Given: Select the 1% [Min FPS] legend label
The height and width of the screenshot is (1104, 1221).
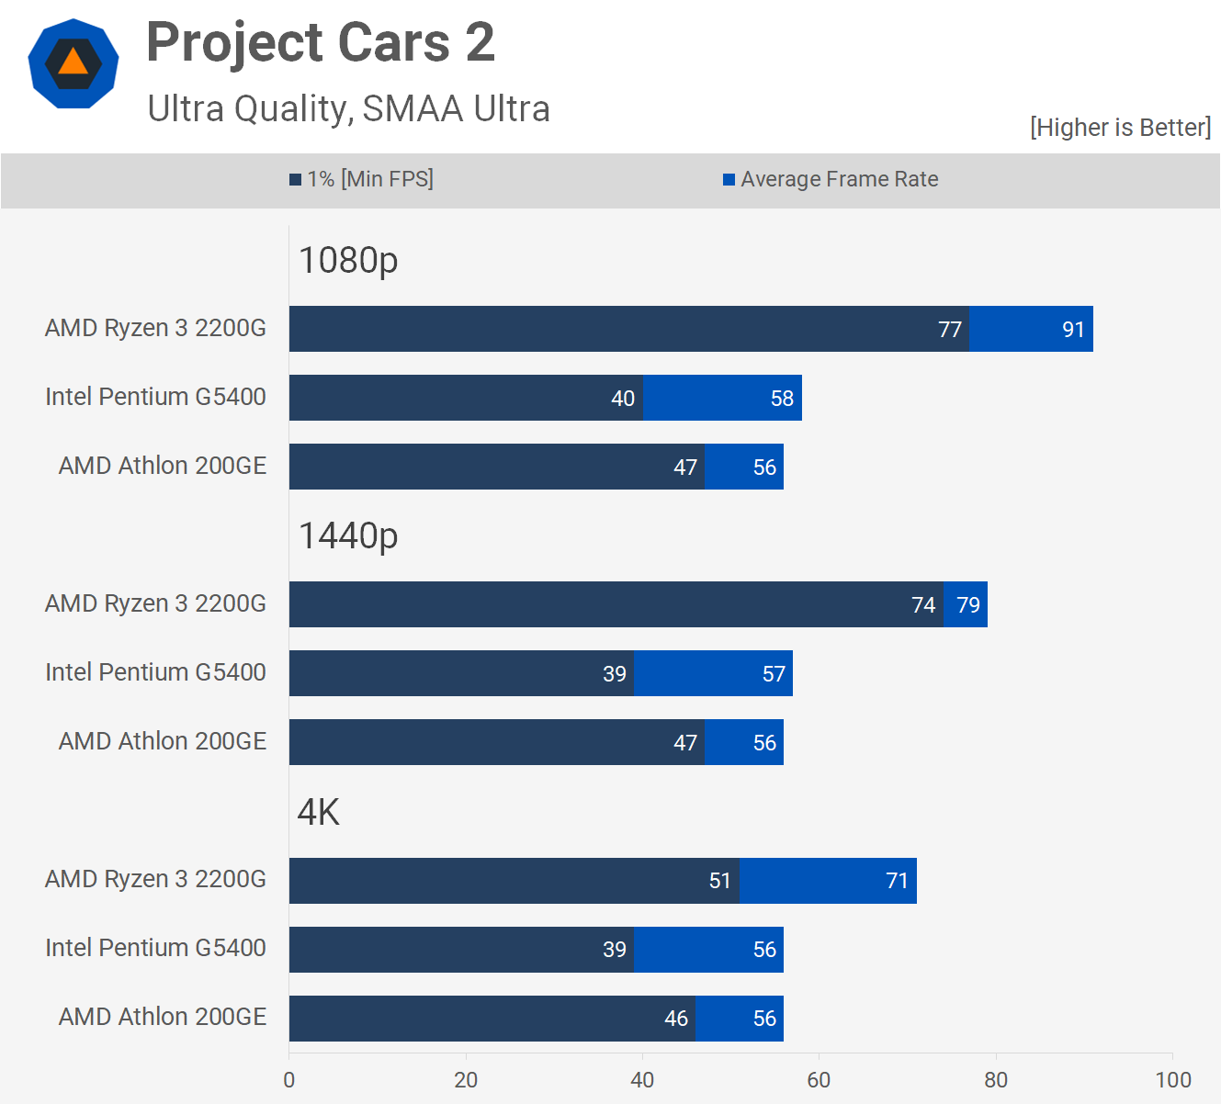Looking at the screenshot, I should coord(370,179).
